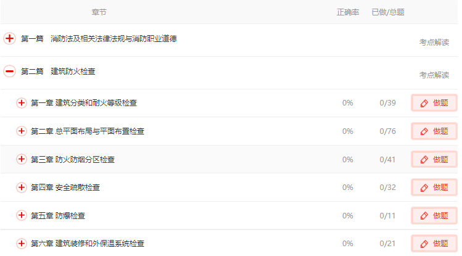
Task: Click plus icon beside 第六章 建筑装修和外保温系统检查
Action: click(x=21, y=244)
